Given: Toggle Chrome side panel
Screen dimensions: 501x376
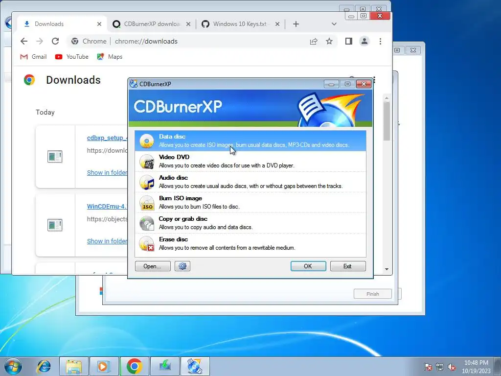Looking at the screenshot, I should pyautogui.click(x=348, y=41).
